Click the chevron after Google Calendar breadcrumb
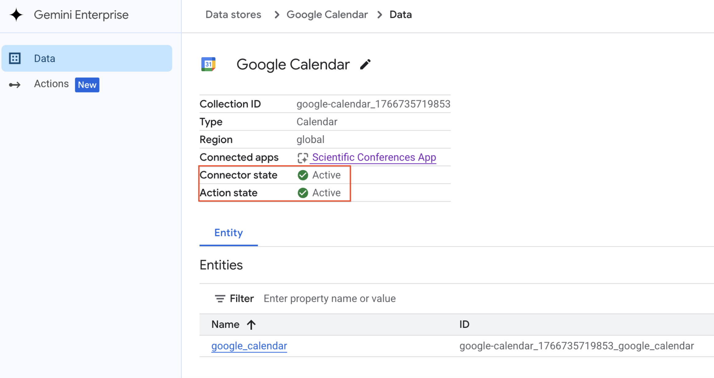Image resolution: width=714 pixels, height=378 pixels. [380, 14]
